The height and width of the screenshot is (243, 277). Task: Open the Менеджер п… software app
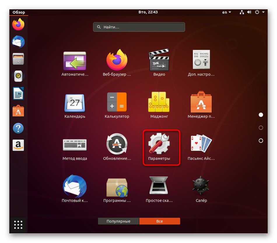[x=201, y=105]
